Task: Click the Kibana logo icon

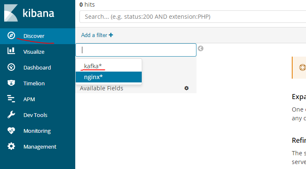Action: [x=11, y=13]
